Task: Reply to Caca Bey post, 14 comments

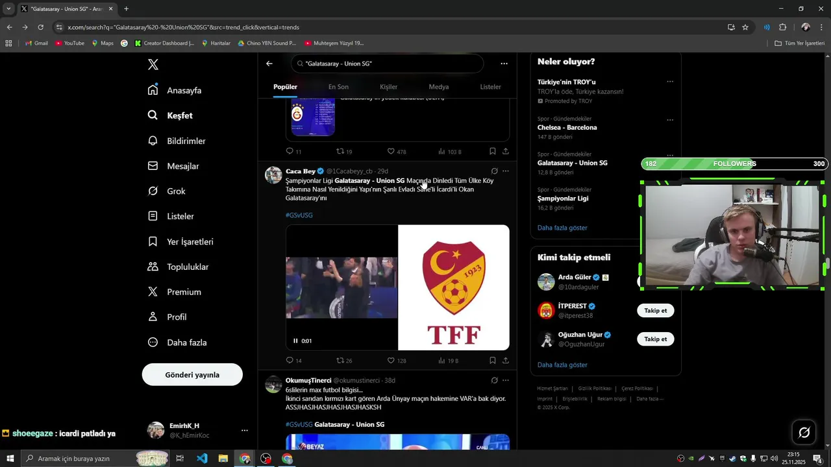Action: (x=293, y=361)
